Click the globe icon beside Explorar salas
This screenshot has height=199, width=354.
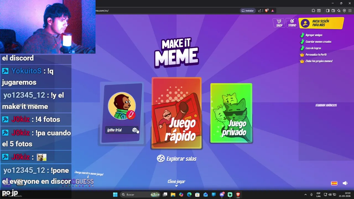161,158
